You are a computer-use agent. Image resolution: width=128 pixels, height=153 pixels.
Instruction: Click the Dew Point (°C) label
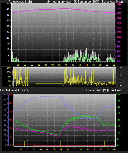(118, 90)
